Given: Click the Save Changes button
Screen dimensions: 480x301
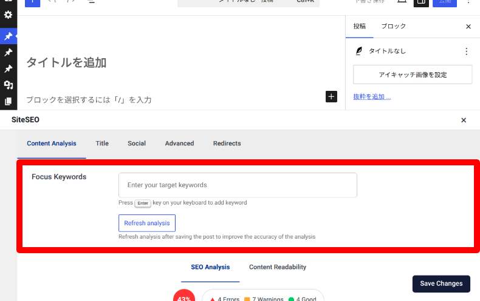Looking at the screenshot, I should (x=441, y=284).
